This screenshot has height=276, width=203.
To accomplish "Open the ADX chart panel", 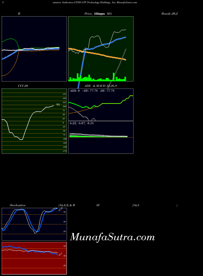I will 101,105.
